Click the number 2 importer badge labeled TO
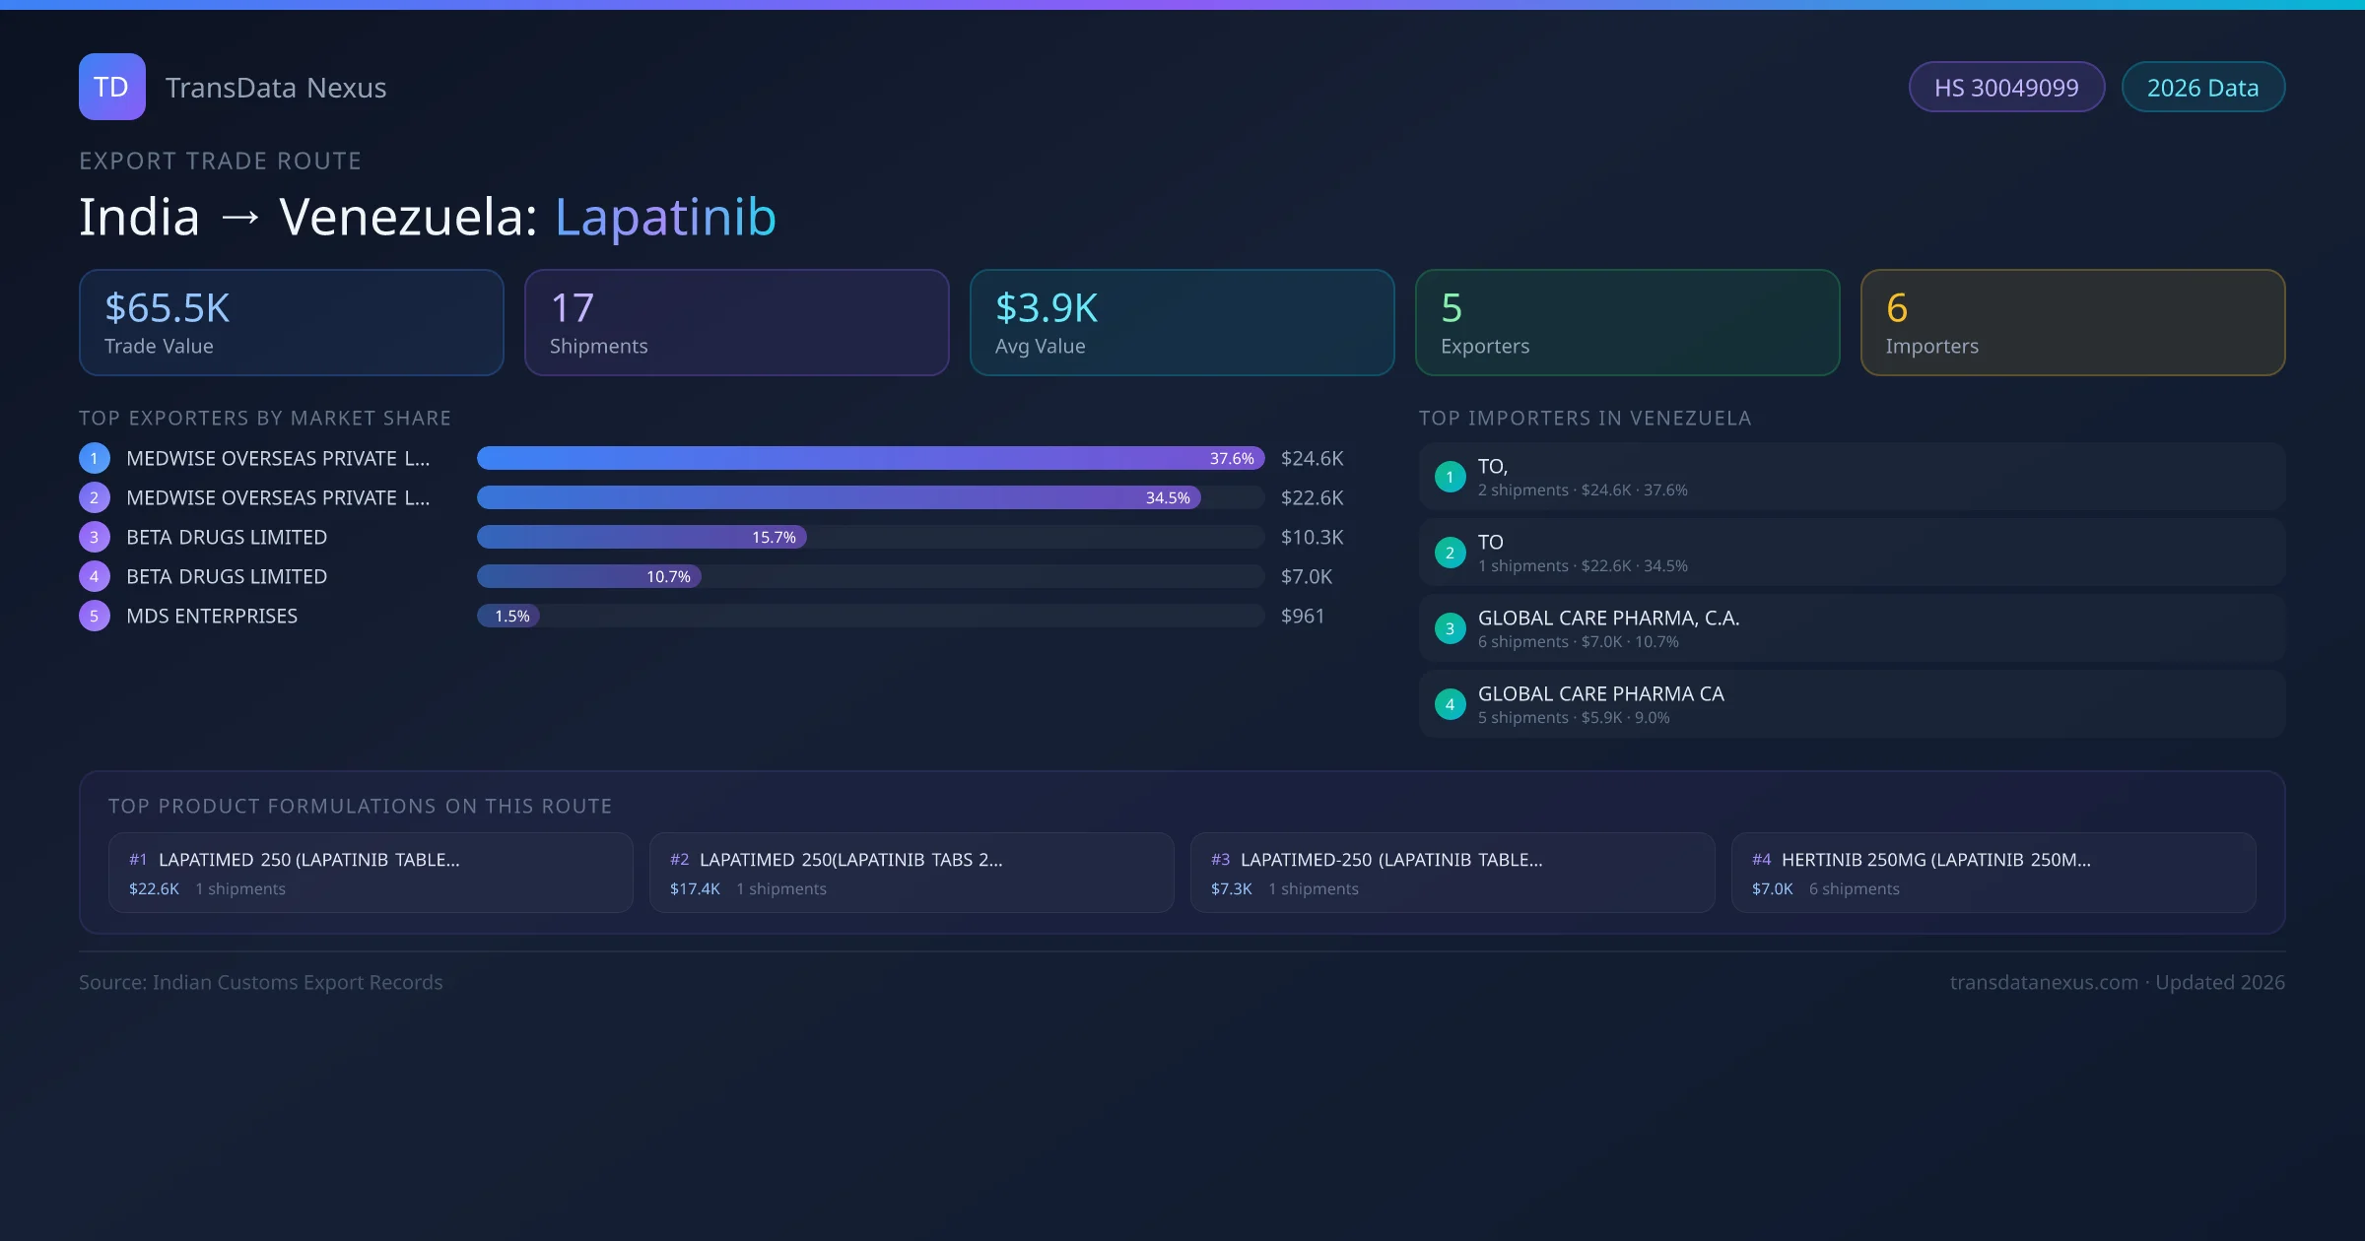Viewport: 2365px width, 1241px height. [1450, 553]
